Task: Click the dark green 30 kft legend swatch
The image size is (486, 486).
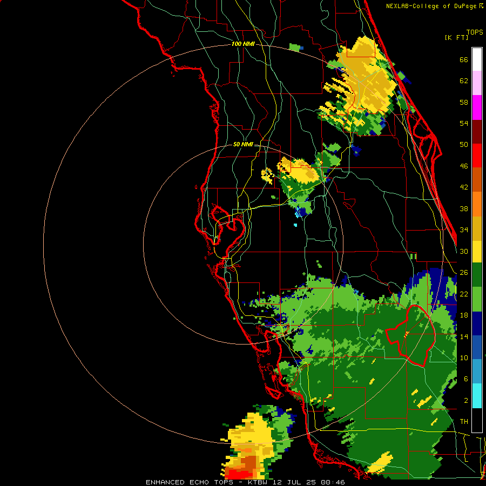Action: pos(477,275)
